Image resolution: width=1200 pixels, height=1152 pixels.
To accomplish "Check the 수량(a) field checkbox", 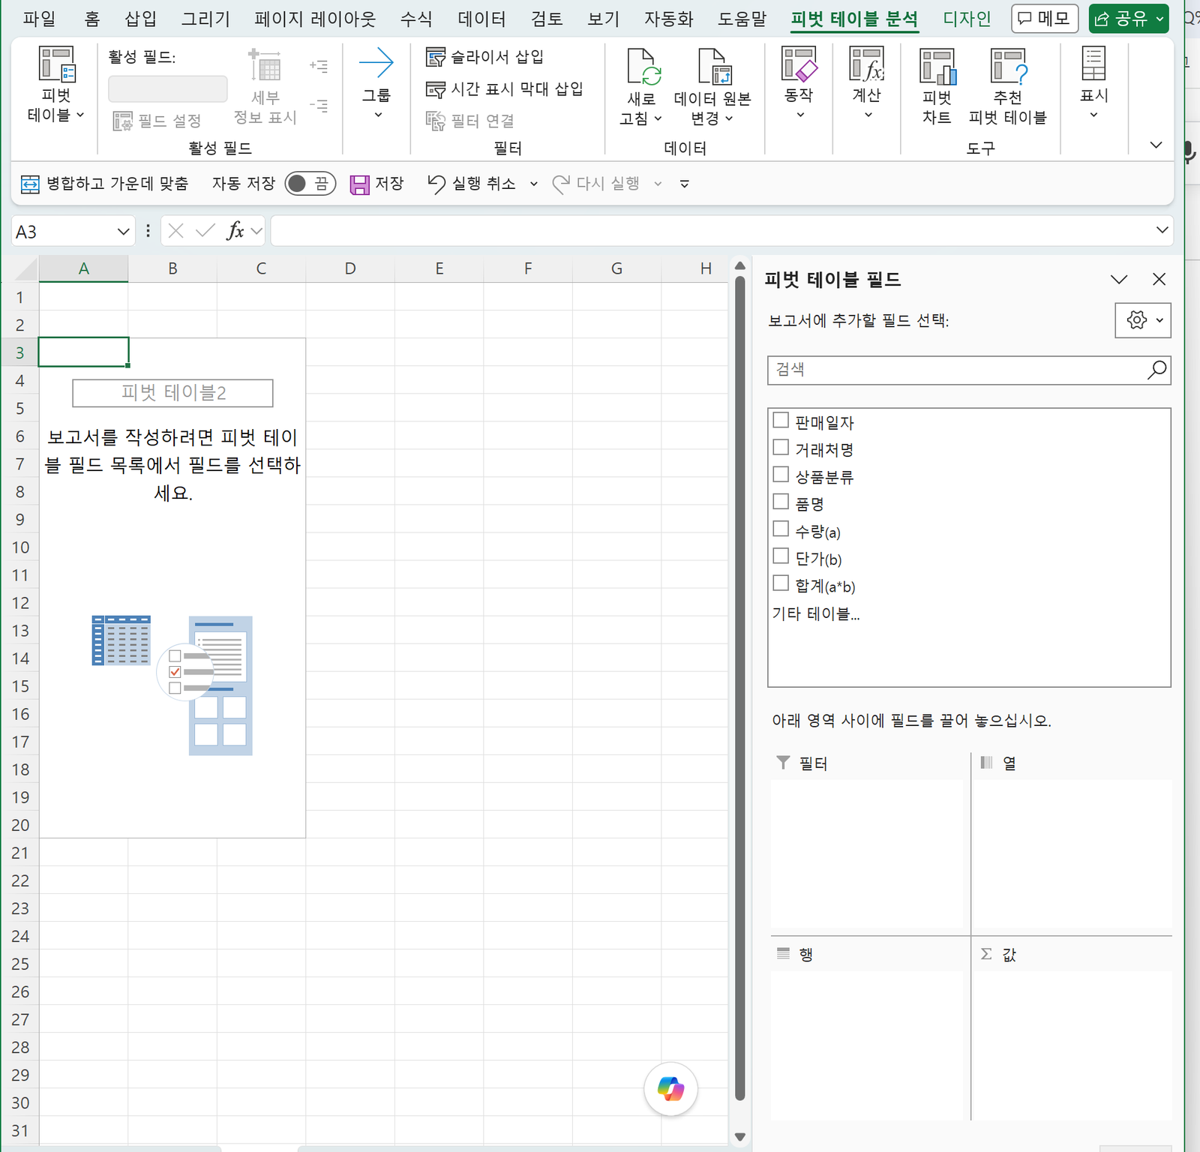I will tap(781, 529).
